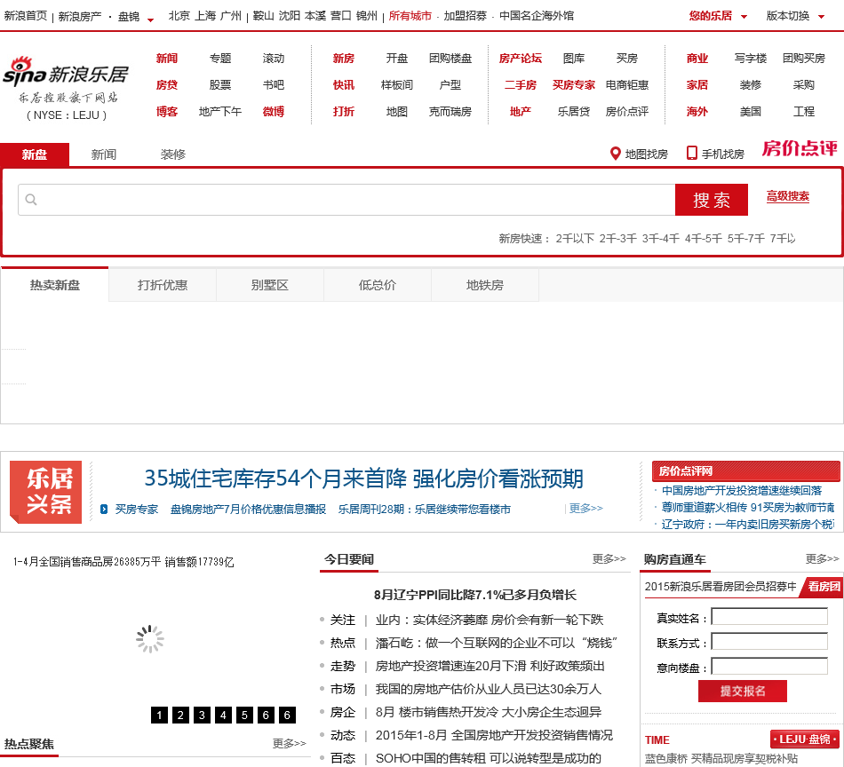Open the 别墅区 tab
The height and width of the screenshot is (767, 844).
pos(270,285)
